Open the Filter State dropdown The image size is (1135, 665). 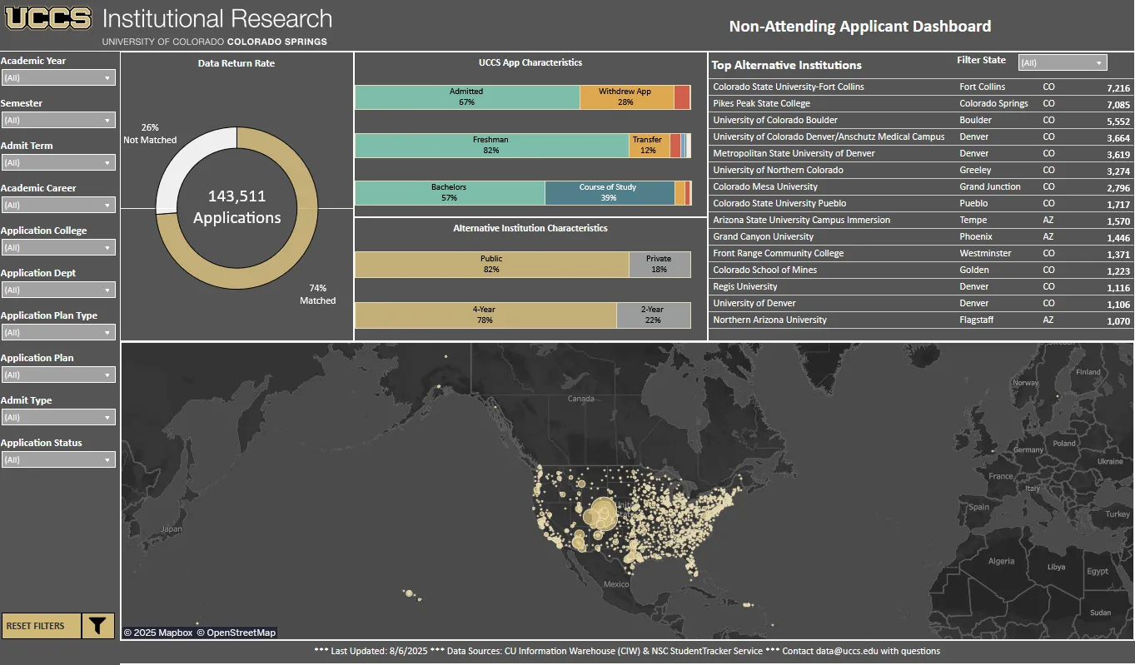pos(1063,62)
